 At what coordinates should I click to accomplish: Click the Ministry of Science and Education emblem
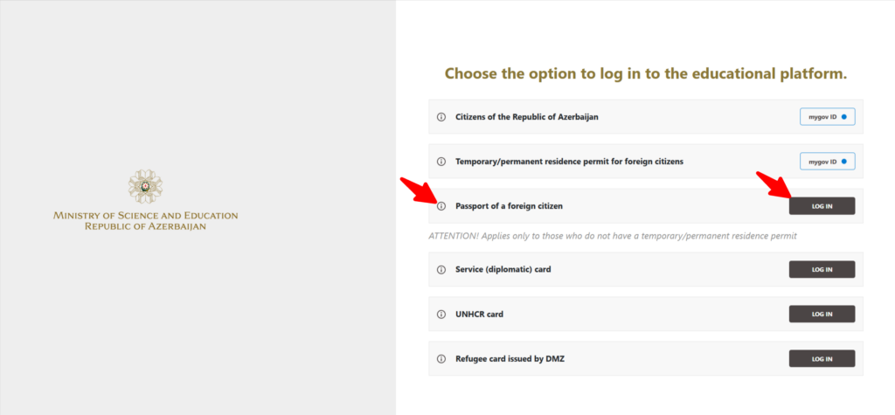tap(145, 186)
